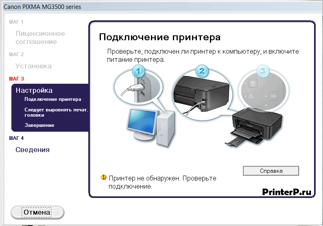Cancel setup with the Отмена button
Viewport: 323px width, 226px height.
pyautogui.click(x=37, y=212)
